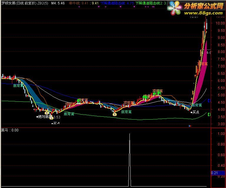Click the 3.50 price axis label
The width and height of the screenshot is (226, 188).
click(221, 117)
